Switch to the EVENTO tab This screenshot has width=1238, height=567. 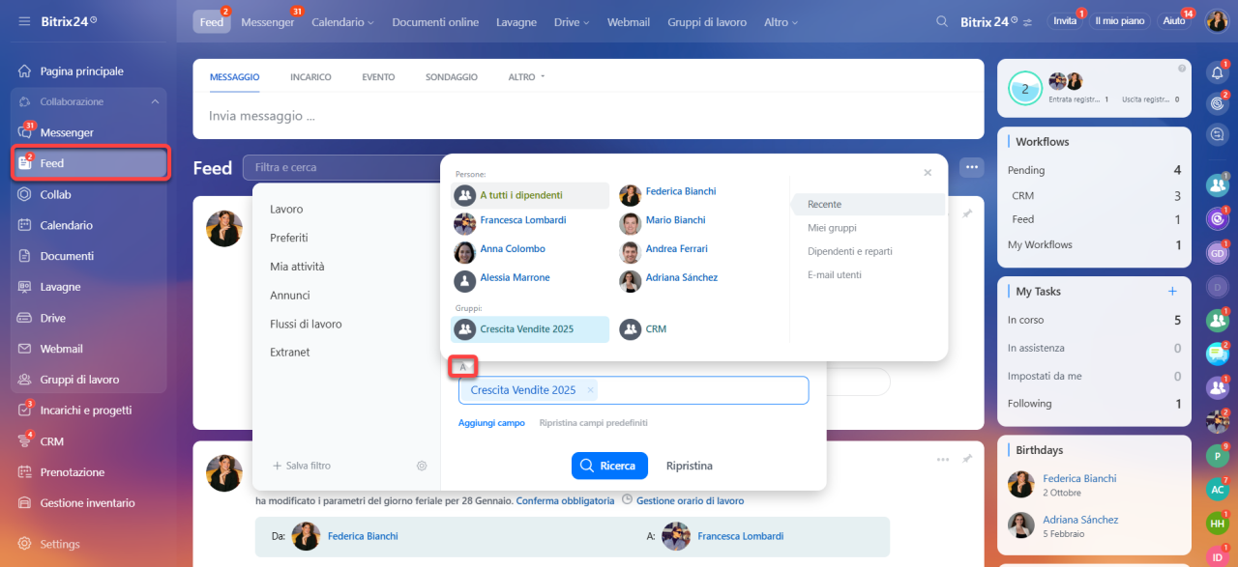[x=378, y=76]
